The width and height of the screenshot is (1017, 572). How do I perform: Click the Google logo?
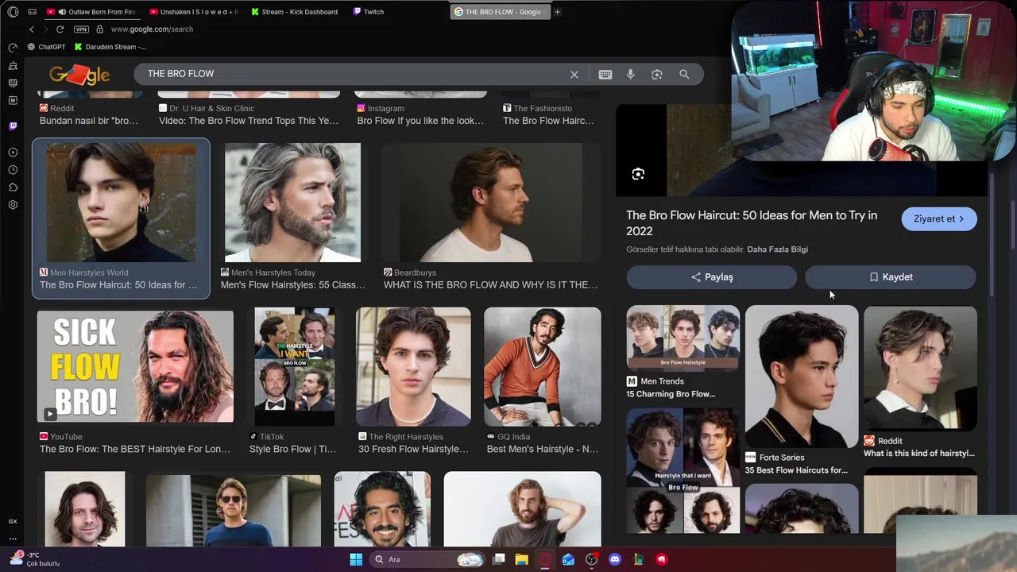point(79,75)
